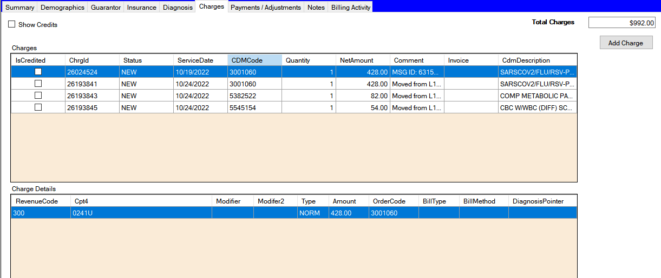661x278 pixels.
Task: Sort by ServiceDate column header
Action: [x=200, y=60]
